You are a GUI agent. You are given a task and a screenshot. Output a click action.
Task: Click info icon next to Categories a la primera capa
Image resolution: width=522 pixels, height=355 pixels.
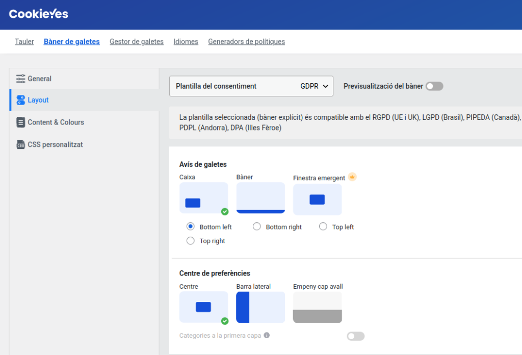pyautogui.click(x=267, y=336)
